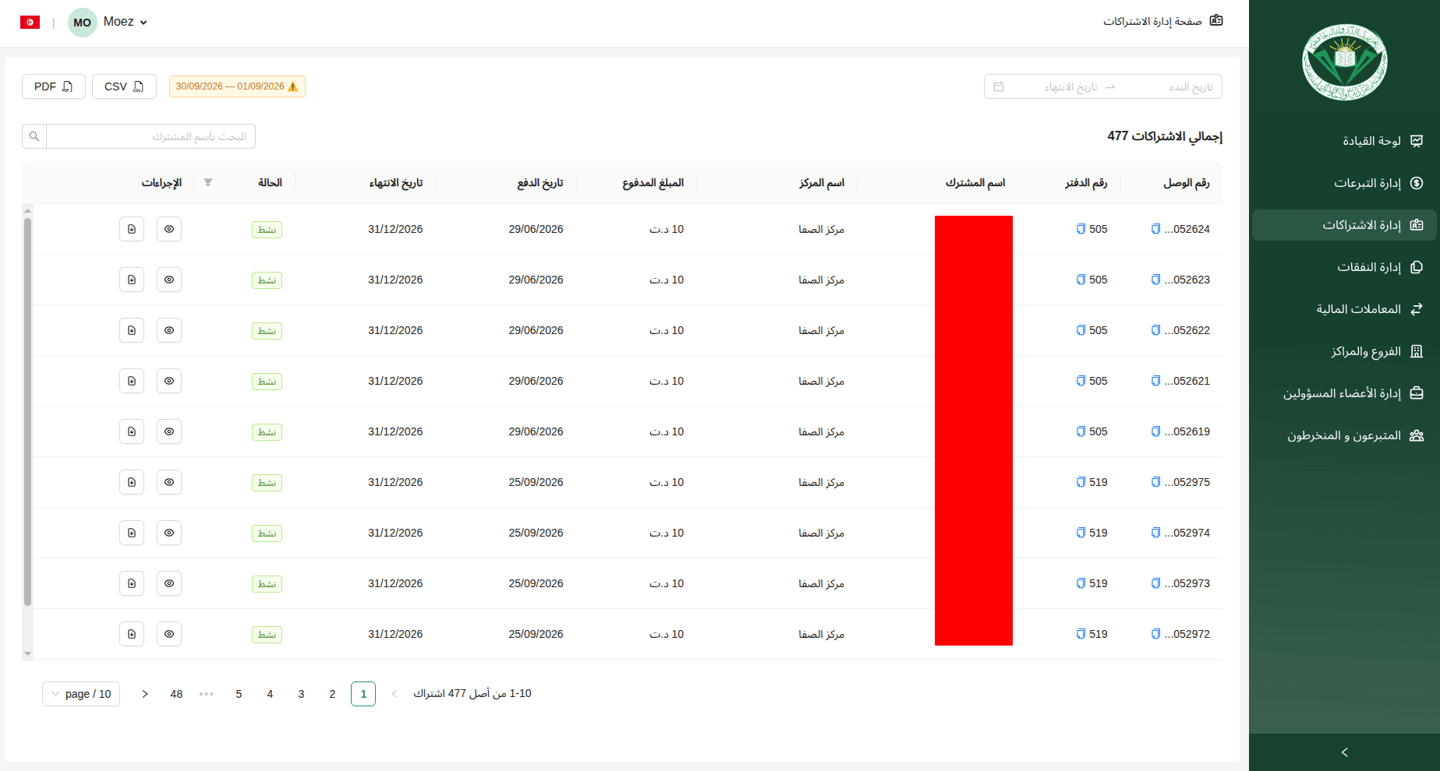Go to page 2
The width and height of the screenshot is (1440, 771).
pyautogui.click(x=332, y=694)
